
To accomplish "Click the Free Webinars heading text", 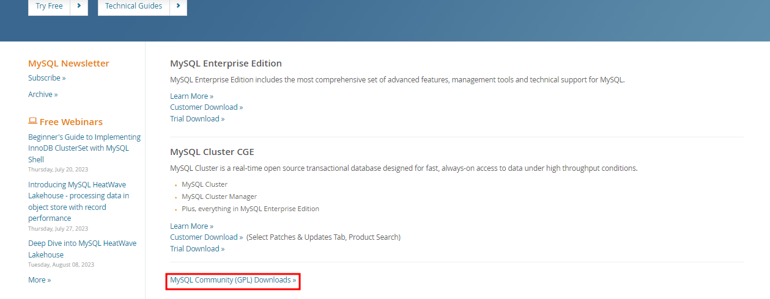I will point(71,122).
